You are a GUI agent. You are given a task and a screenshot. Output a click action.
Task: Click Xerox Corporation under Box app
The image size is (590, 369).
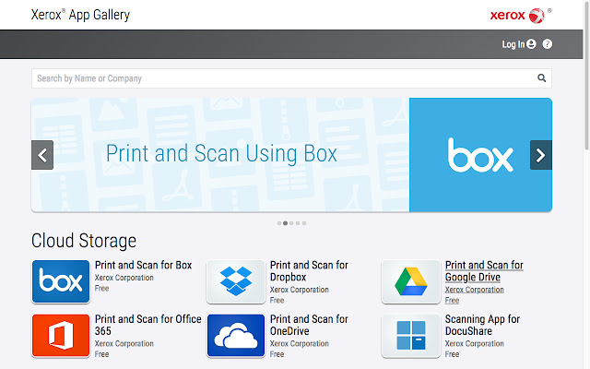coord(124,278)
